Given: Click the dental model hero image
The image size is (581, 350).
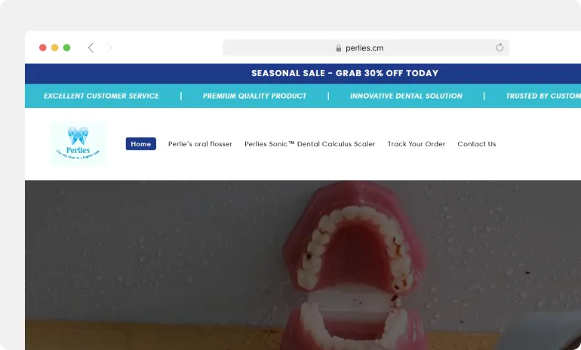Looking at the screenshot, I should 303,266.
